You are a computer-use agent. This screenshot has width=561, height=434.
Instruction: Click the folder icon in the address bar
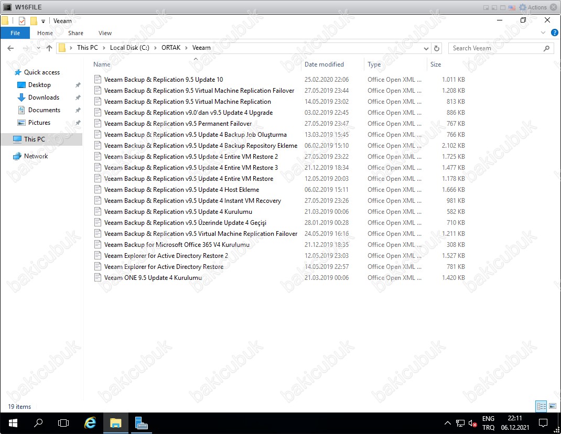point(62,48)
